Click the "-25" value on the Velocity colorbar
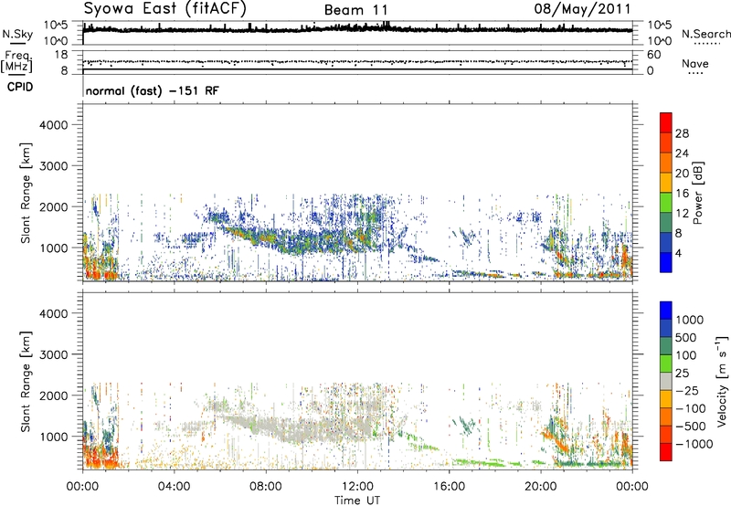731x506 pixels. click(688, 390)
